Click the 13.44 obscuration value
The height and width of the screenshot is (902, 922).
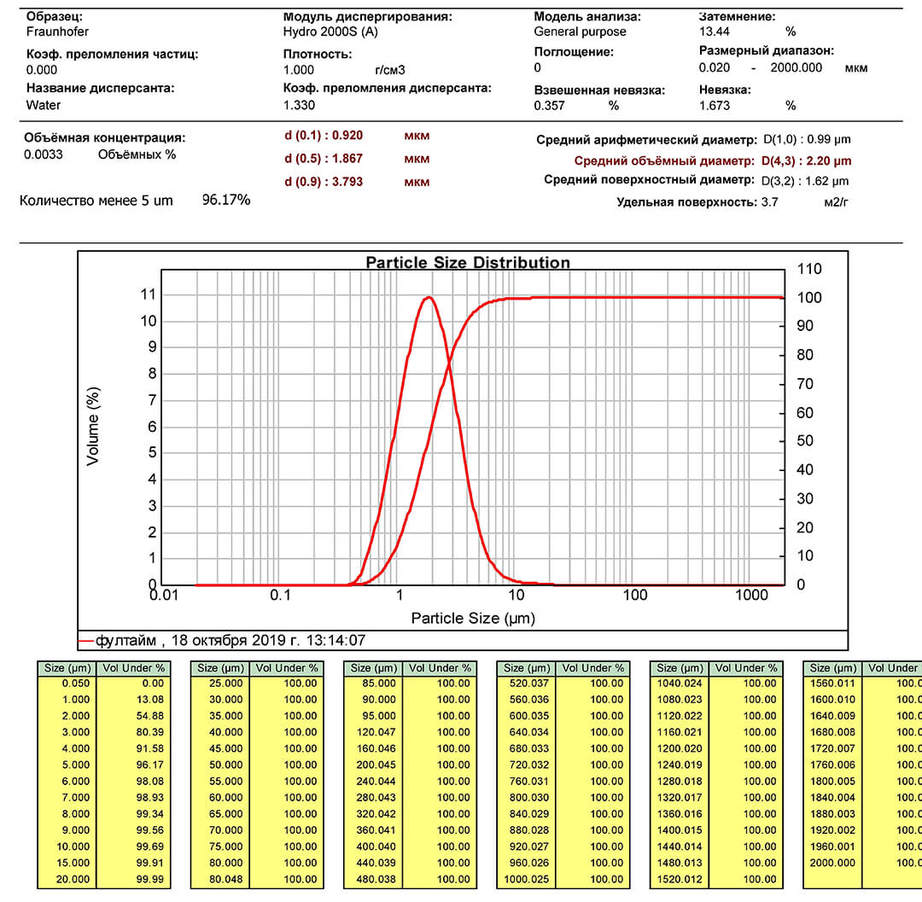click(x=715, y=32)
